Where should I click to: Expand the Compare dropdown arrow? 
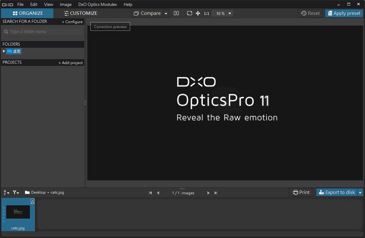(166, 13)
